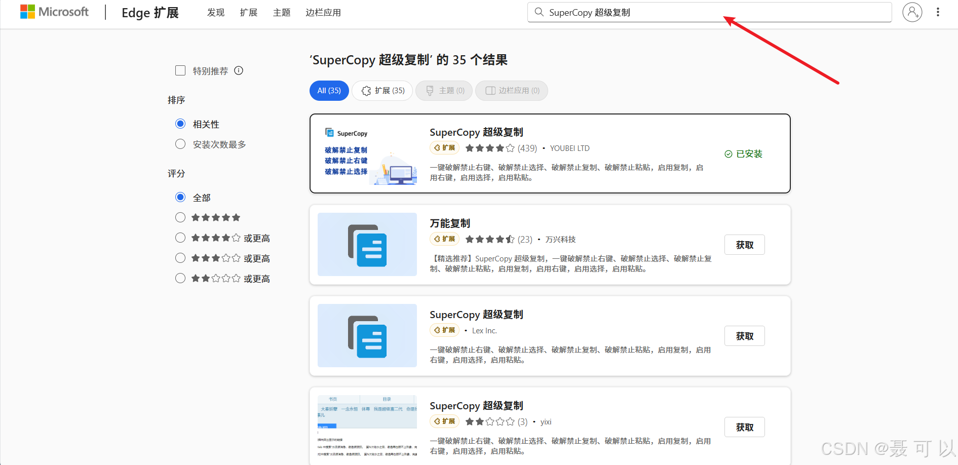The height and width of the screenshot is (465, 958).
Task: Open the 主题 navigation item in header
Action: [282, 12]
